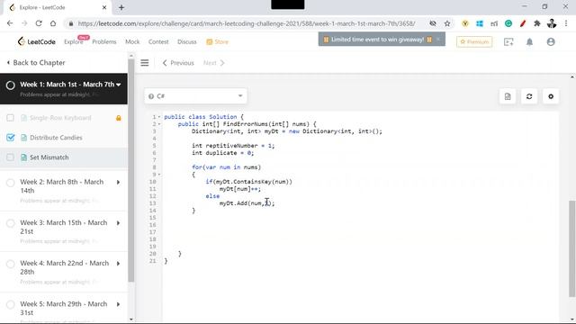Toggle the Distribute Candies checkbox
The width and height of the screenshot is (576, 324).
click(10, 138)
